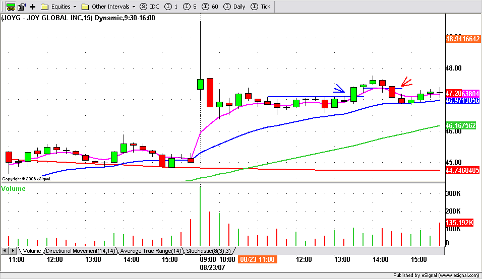Switch to the 5-minute interval
The width and height of the screenshot is (482, 279).
[190, 7]
